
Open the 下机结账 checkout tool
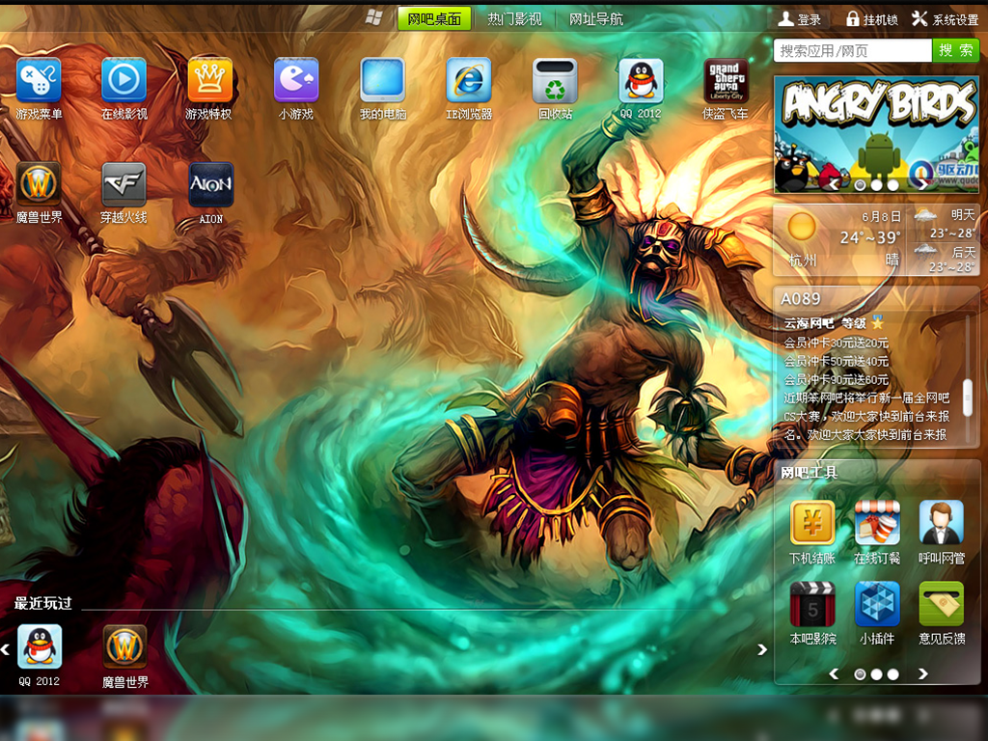tap(812, 522)
